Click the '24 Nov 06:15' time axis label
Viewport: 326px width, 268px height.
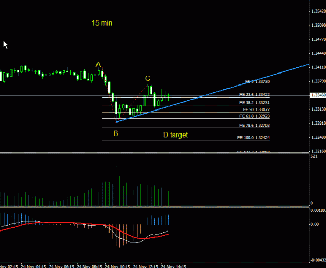click(x=62, y=266)
